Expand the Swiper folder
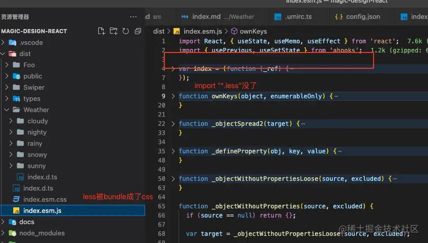The width and height of the screenshot is (428, 243). coord(7,87)
